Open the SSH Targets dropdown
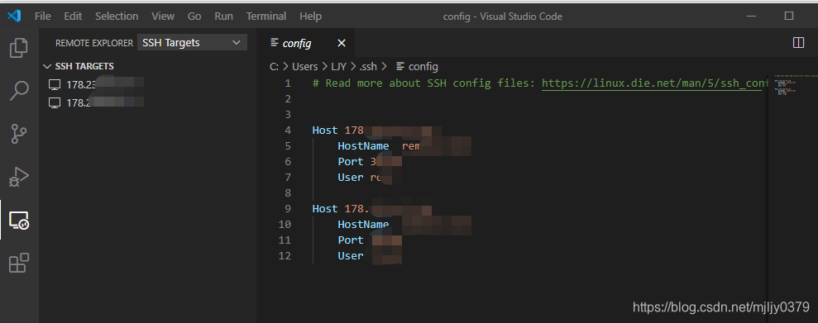The height and width of the screenshot is (323, 818). click(192, 43)
